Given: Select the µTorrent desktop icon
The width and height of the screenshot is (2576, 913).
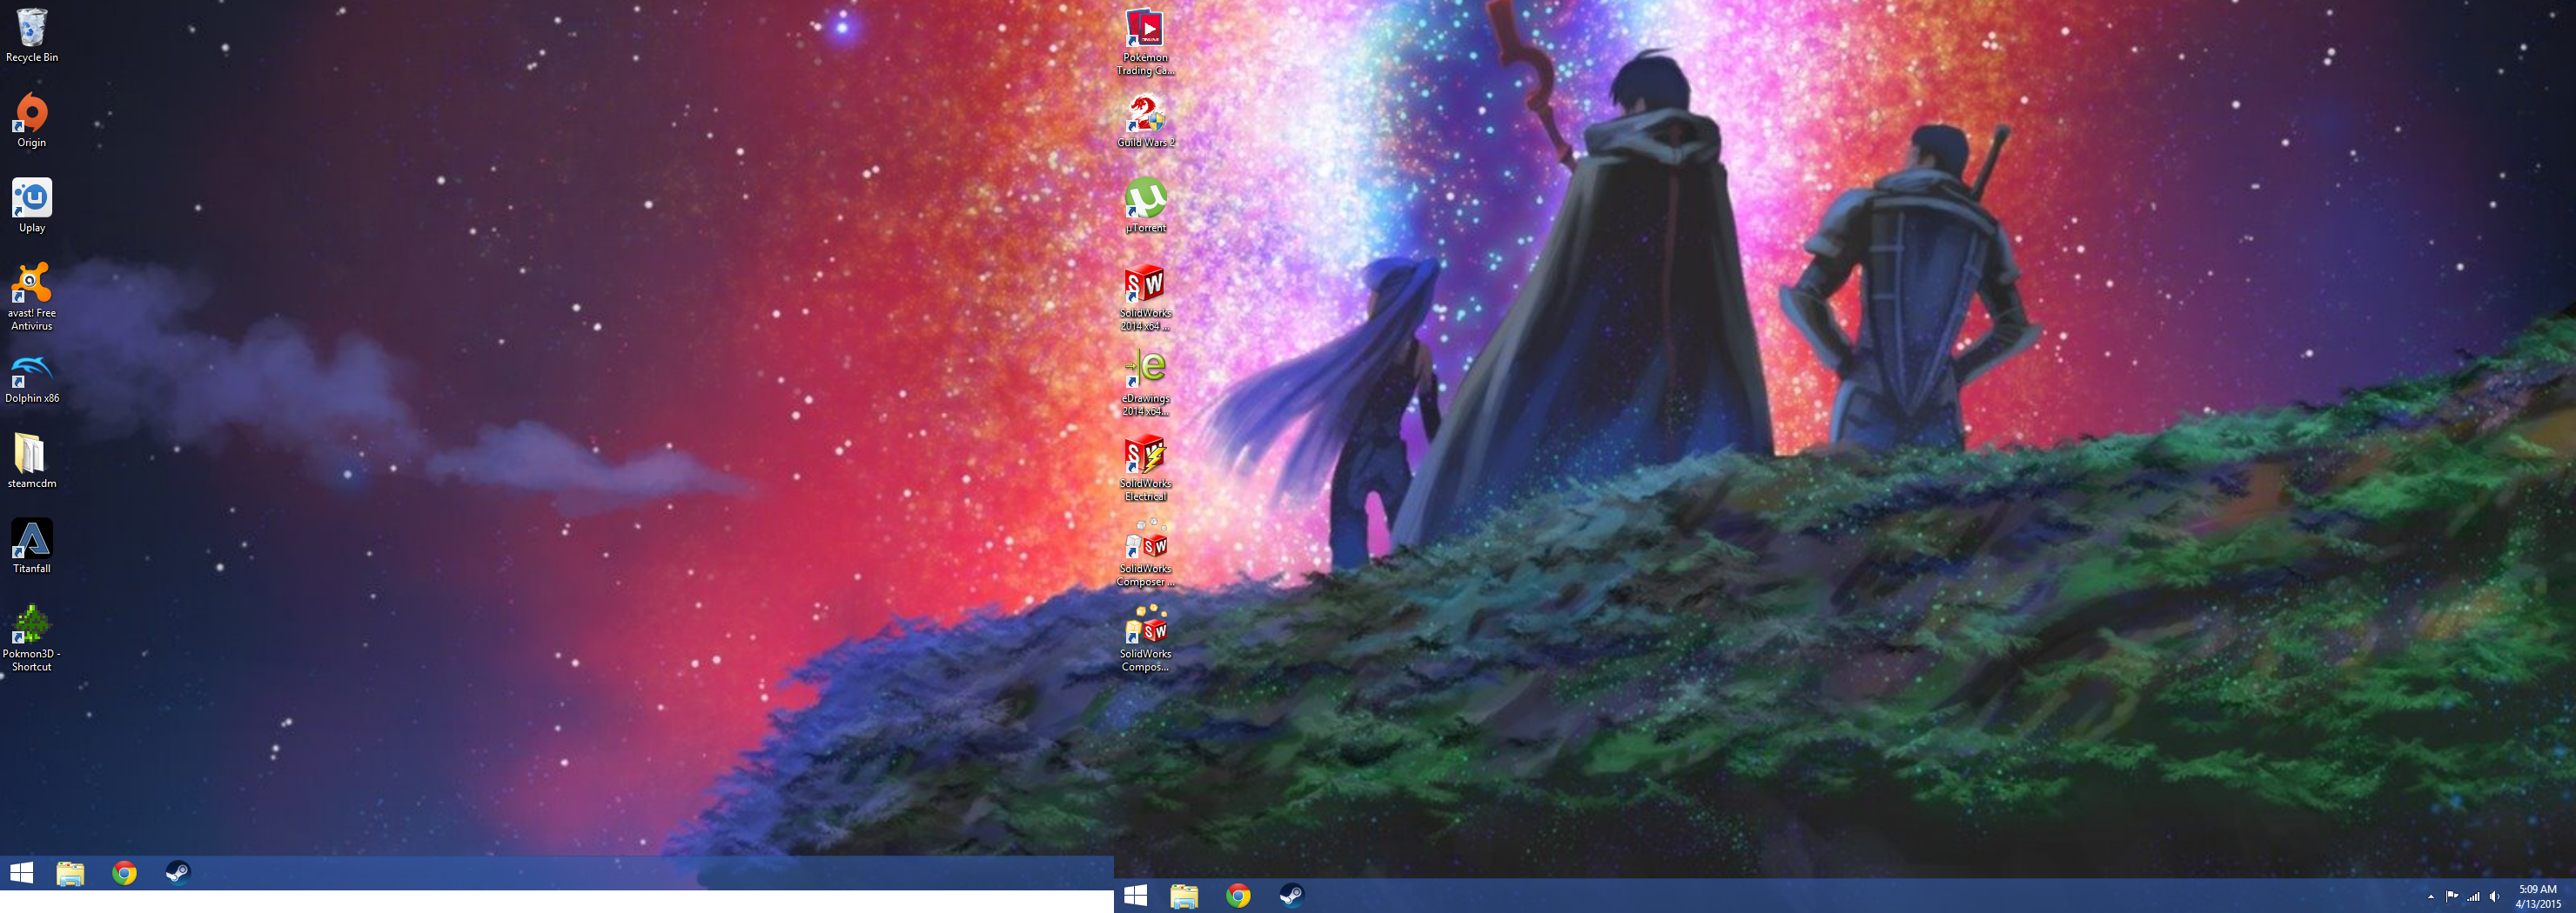Looking at the screenshot, I should [1145, 206].
